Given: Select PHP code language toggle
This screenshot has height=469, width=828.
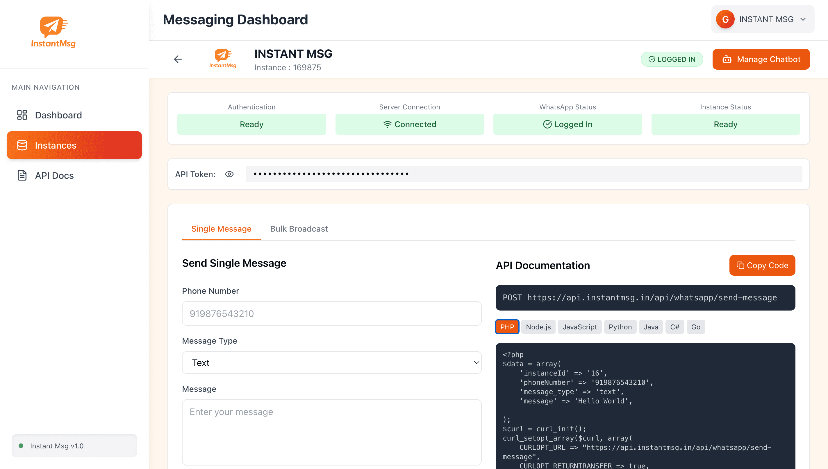Looking at the screenshot, I should click(507, 327).
